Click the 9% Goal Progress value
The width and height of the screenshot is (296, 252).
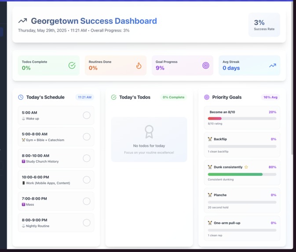click(160, 68)
